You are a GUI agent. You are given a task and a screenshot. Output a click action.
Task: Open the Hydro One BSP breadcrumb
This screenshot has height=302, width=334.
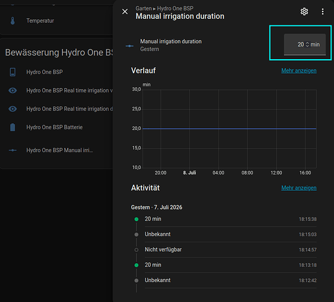pyautogui.click(x=175, y=8)
